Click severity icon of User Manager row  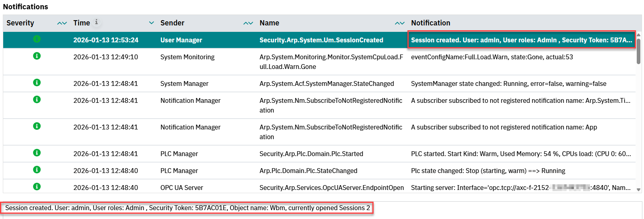(37, 39)
